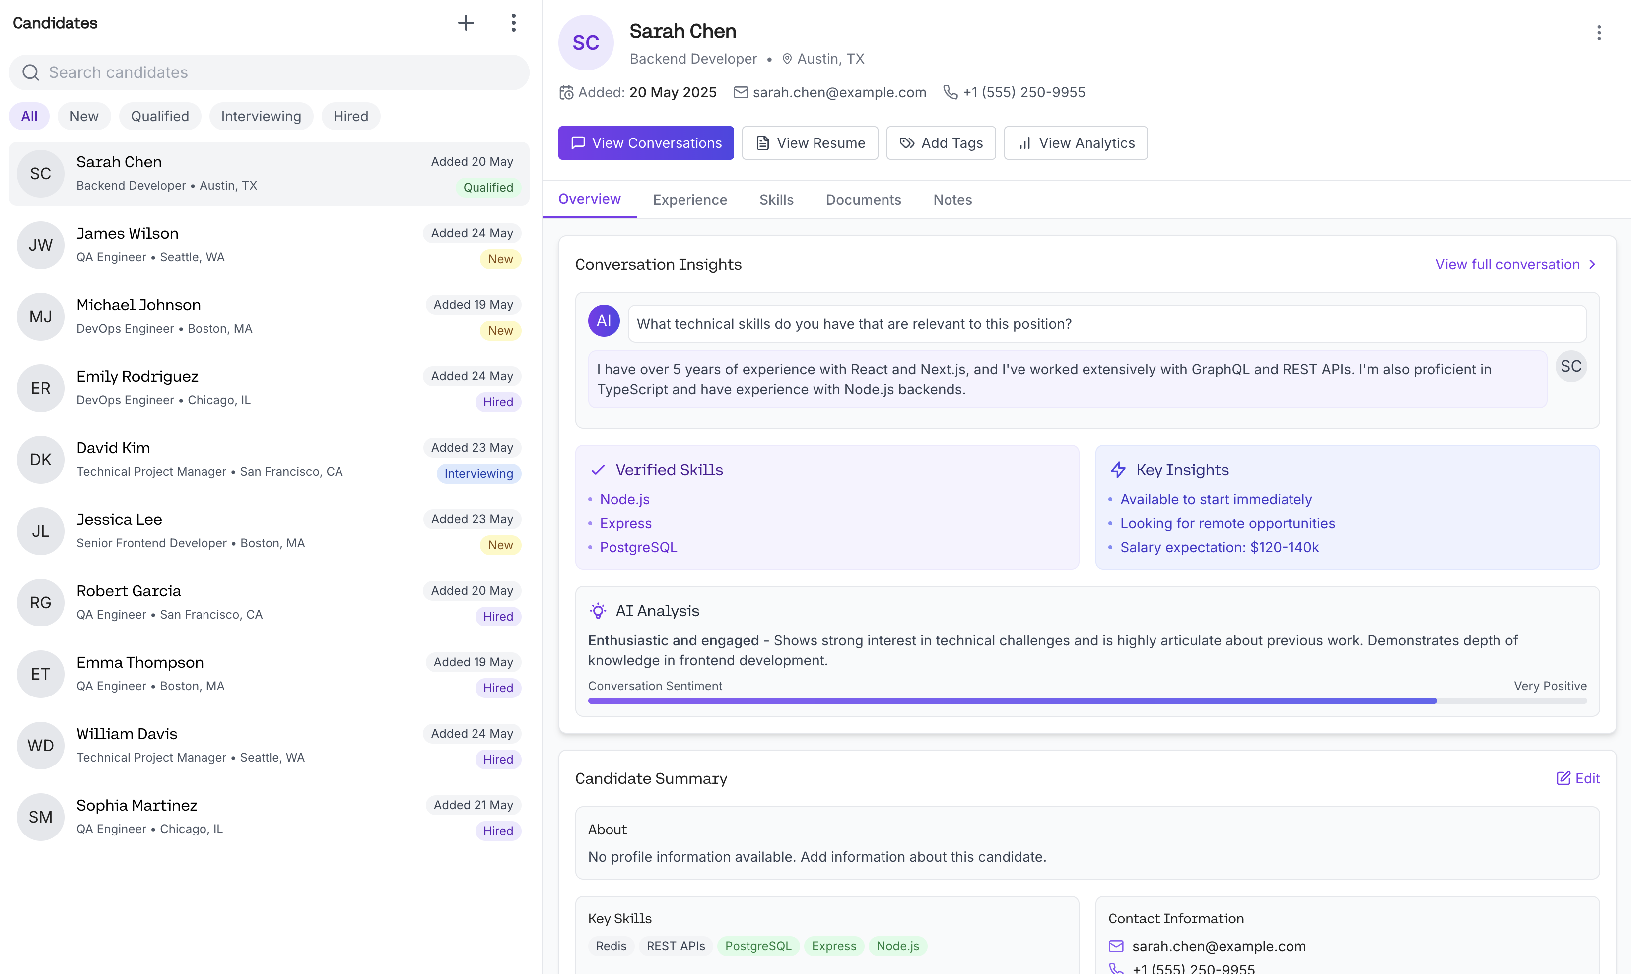Screen dimensions: 1631x974
Task: Focus the Search candidates field
Action: coord(269,72)
